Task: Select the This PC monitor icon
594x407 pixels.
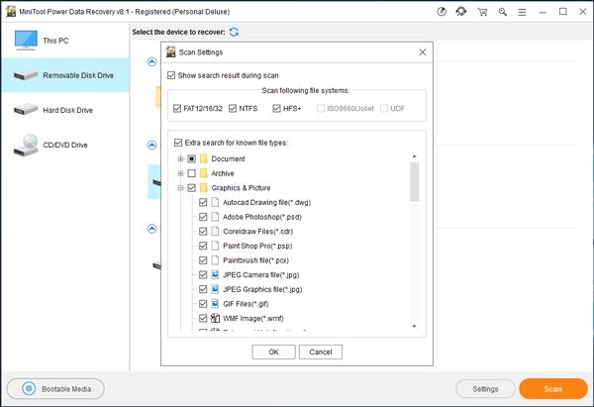Action: [26, 41]
